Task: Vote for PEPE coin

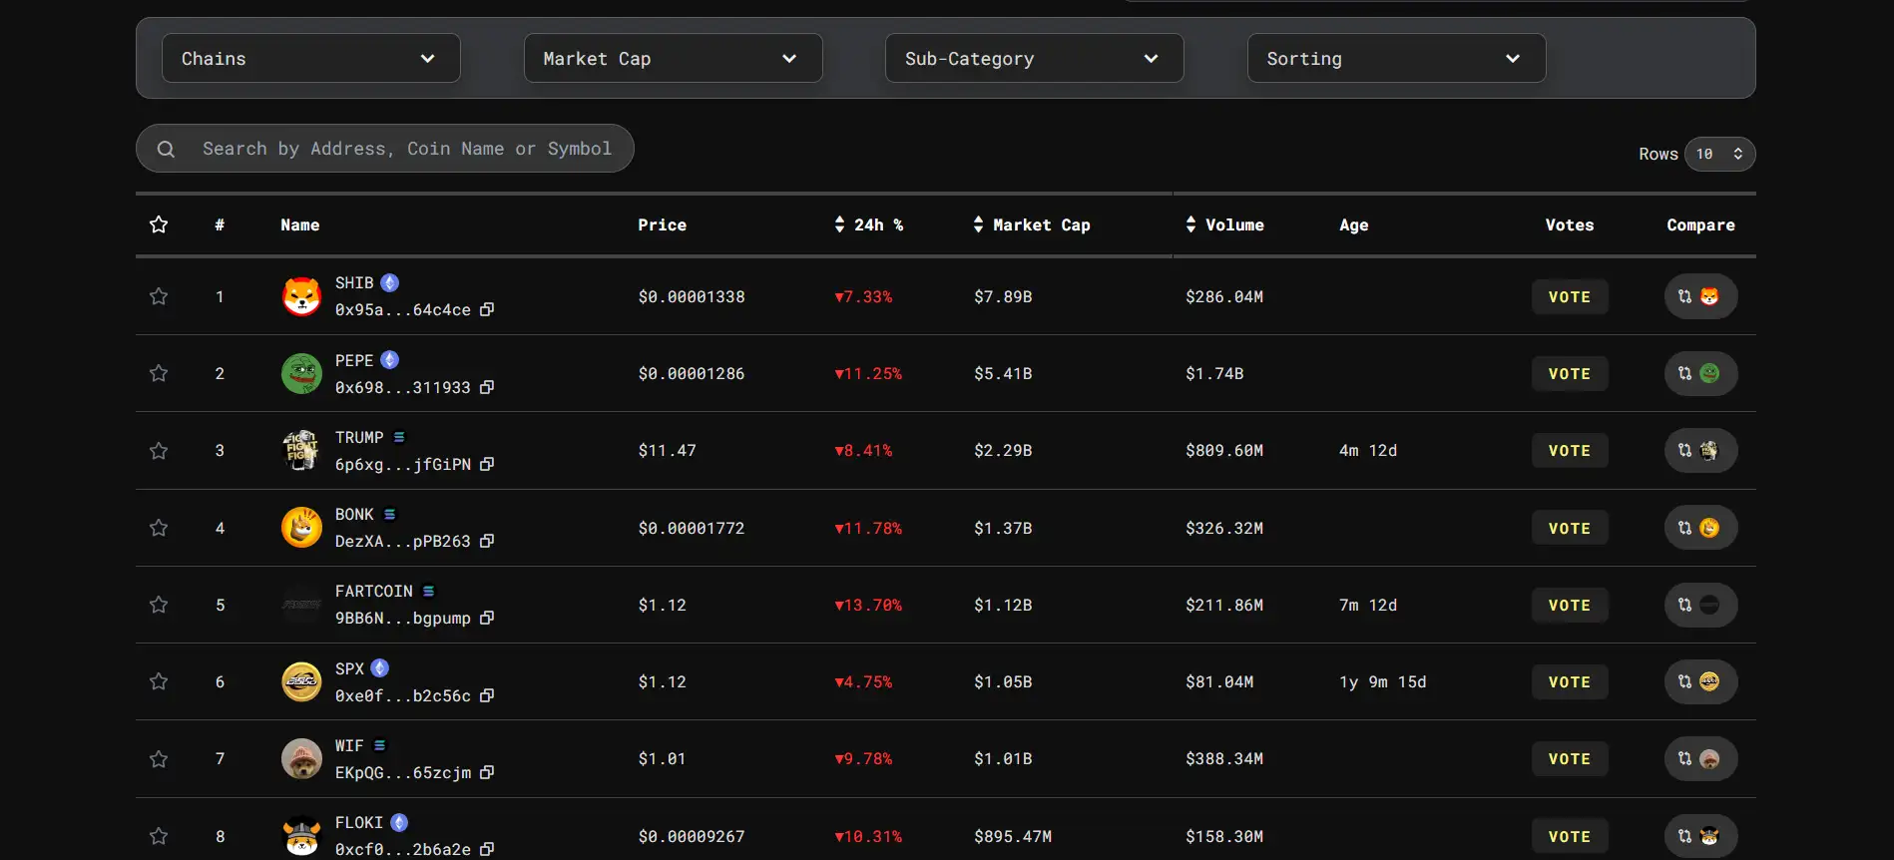Action: pos(1569,374)
